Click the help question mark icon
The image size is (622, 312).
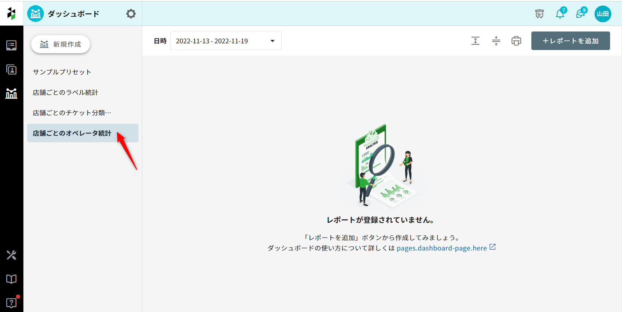[x=12, y=303]
